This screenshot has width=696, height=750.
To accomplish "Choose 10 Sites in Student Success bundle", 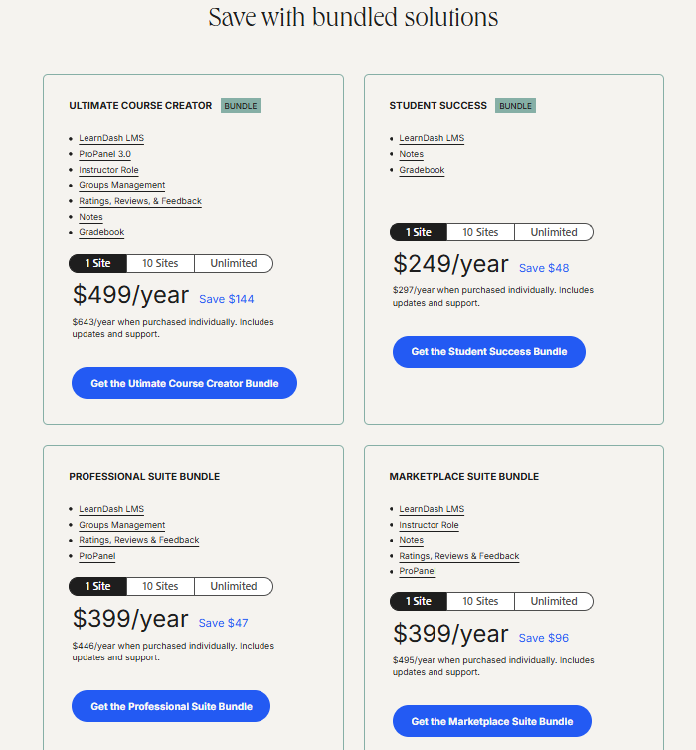I will click(480, 232).
